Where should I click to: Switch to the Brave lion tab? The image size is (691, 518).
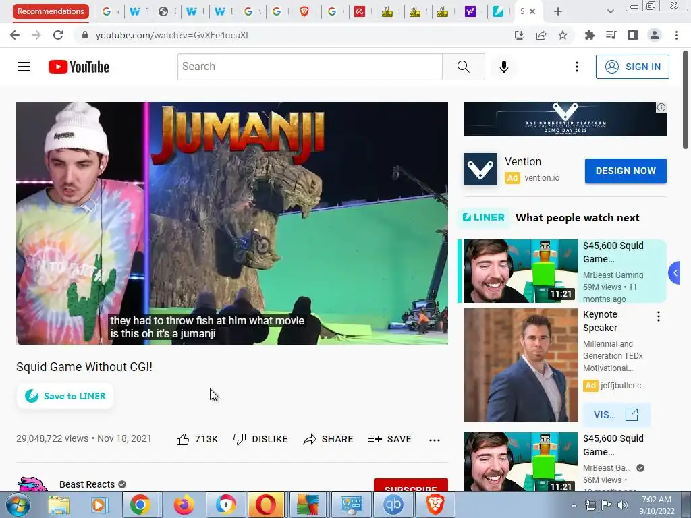click(x=304, y=11)
